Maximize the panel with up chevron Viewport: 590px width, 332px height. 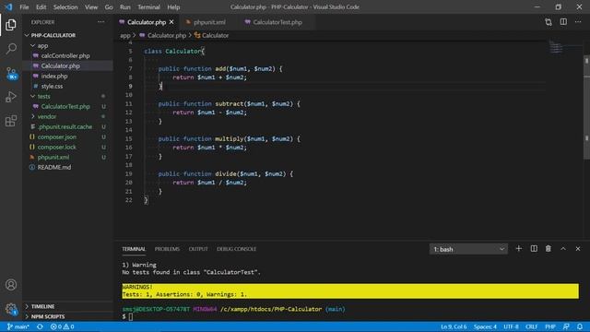pyautogui.click(x=563, y=249)
